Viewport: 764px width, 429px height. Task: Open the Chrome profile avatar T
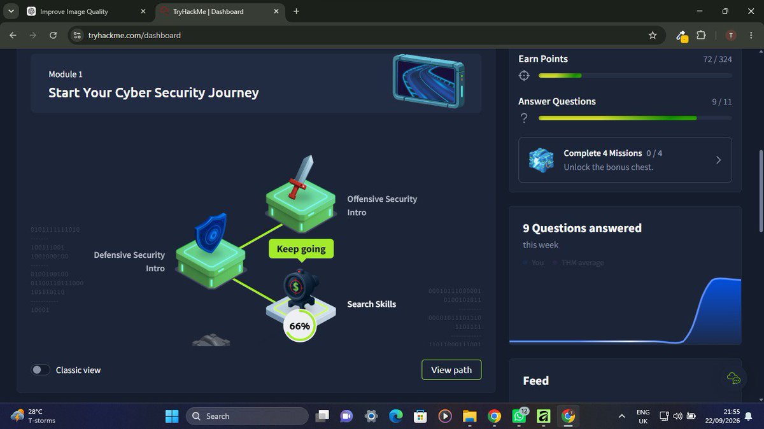(730, 36)
